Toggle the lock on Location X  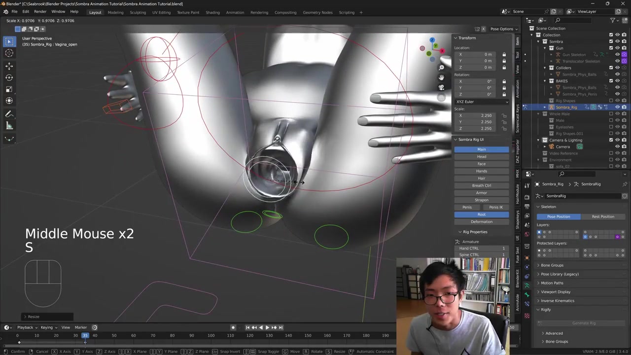pos(504,54)
